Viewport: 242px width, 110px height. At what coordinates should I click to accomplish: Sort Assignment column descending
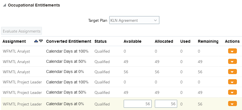[x=41, y=41]
